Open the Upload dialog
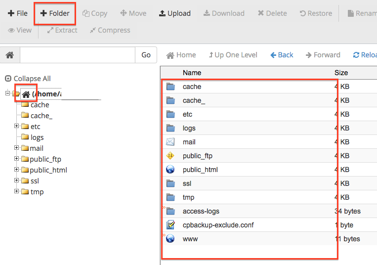The height and width of the screenshot is (265, 377). pos(174,13)
